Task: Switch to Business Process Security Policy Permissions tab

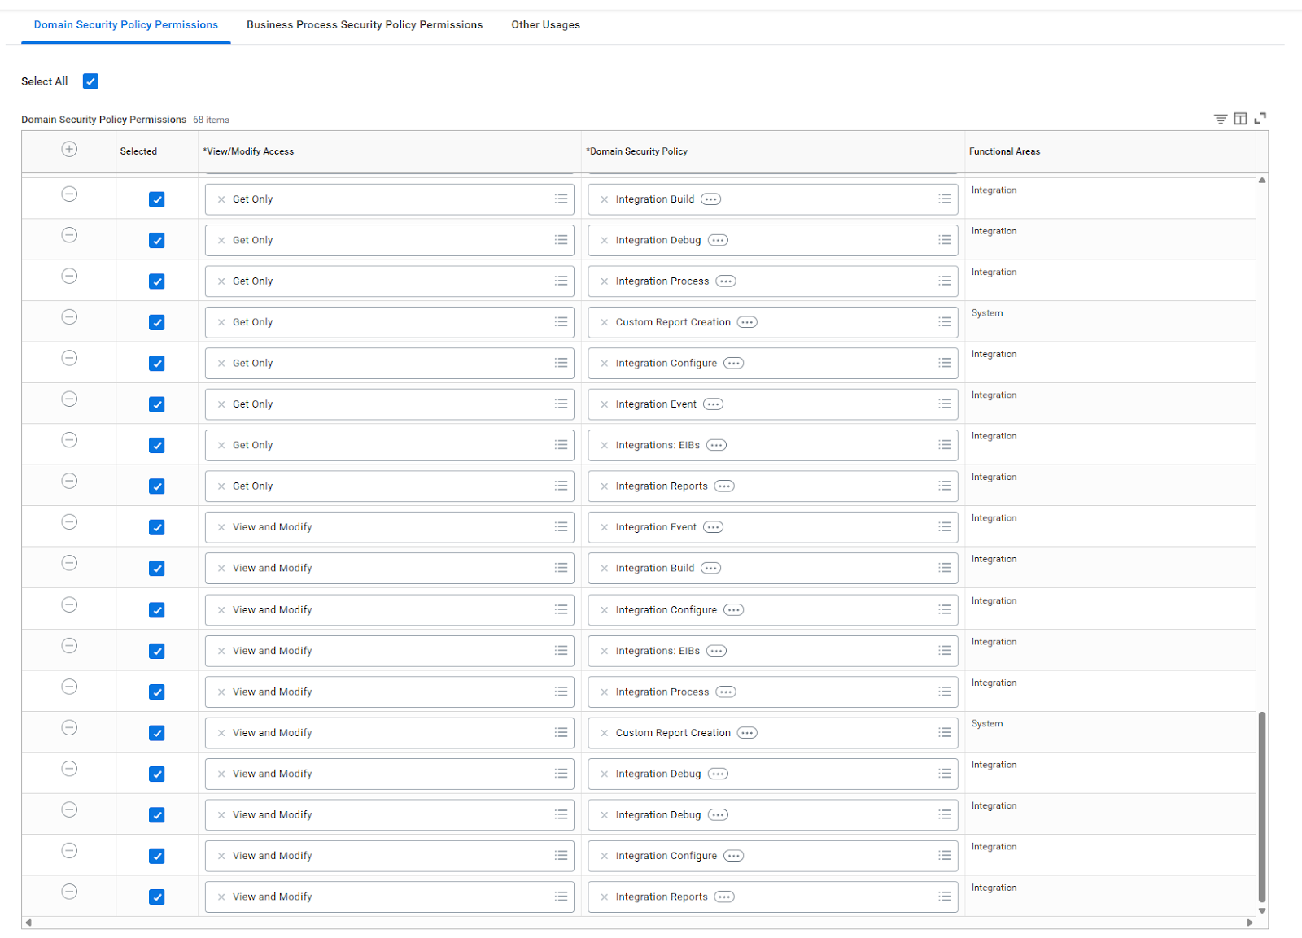Action: [x=365, y=25]
